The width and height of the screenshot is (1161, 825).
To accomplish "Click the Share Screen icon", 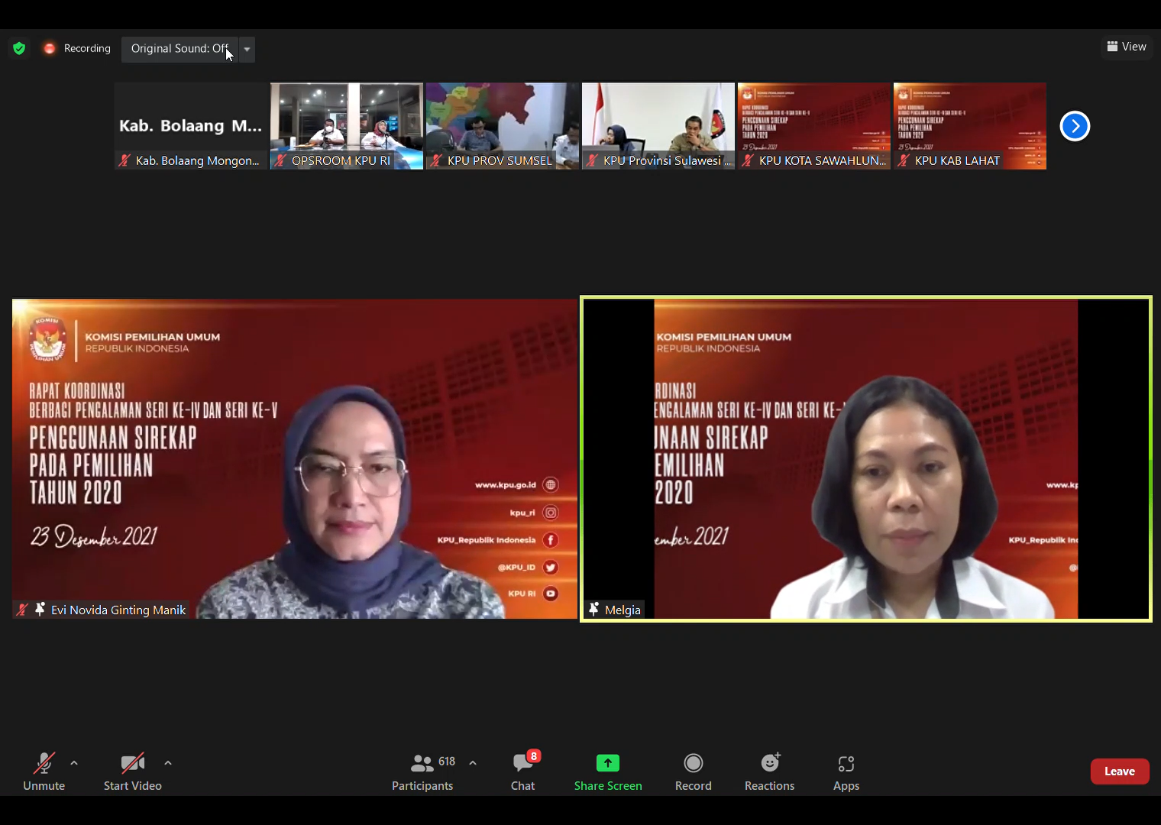I will point(608,763).
